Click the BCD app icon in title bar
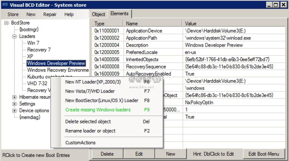This screenshot has width=289, height=161. 5,5
